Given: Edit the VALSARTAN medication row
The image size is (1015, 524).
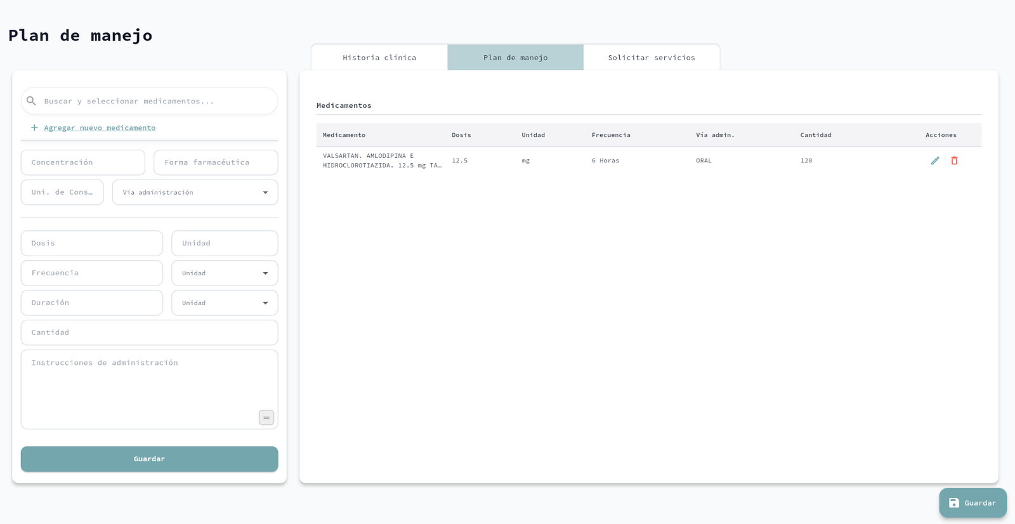Looking at the screenshot, I should [935, 160].
